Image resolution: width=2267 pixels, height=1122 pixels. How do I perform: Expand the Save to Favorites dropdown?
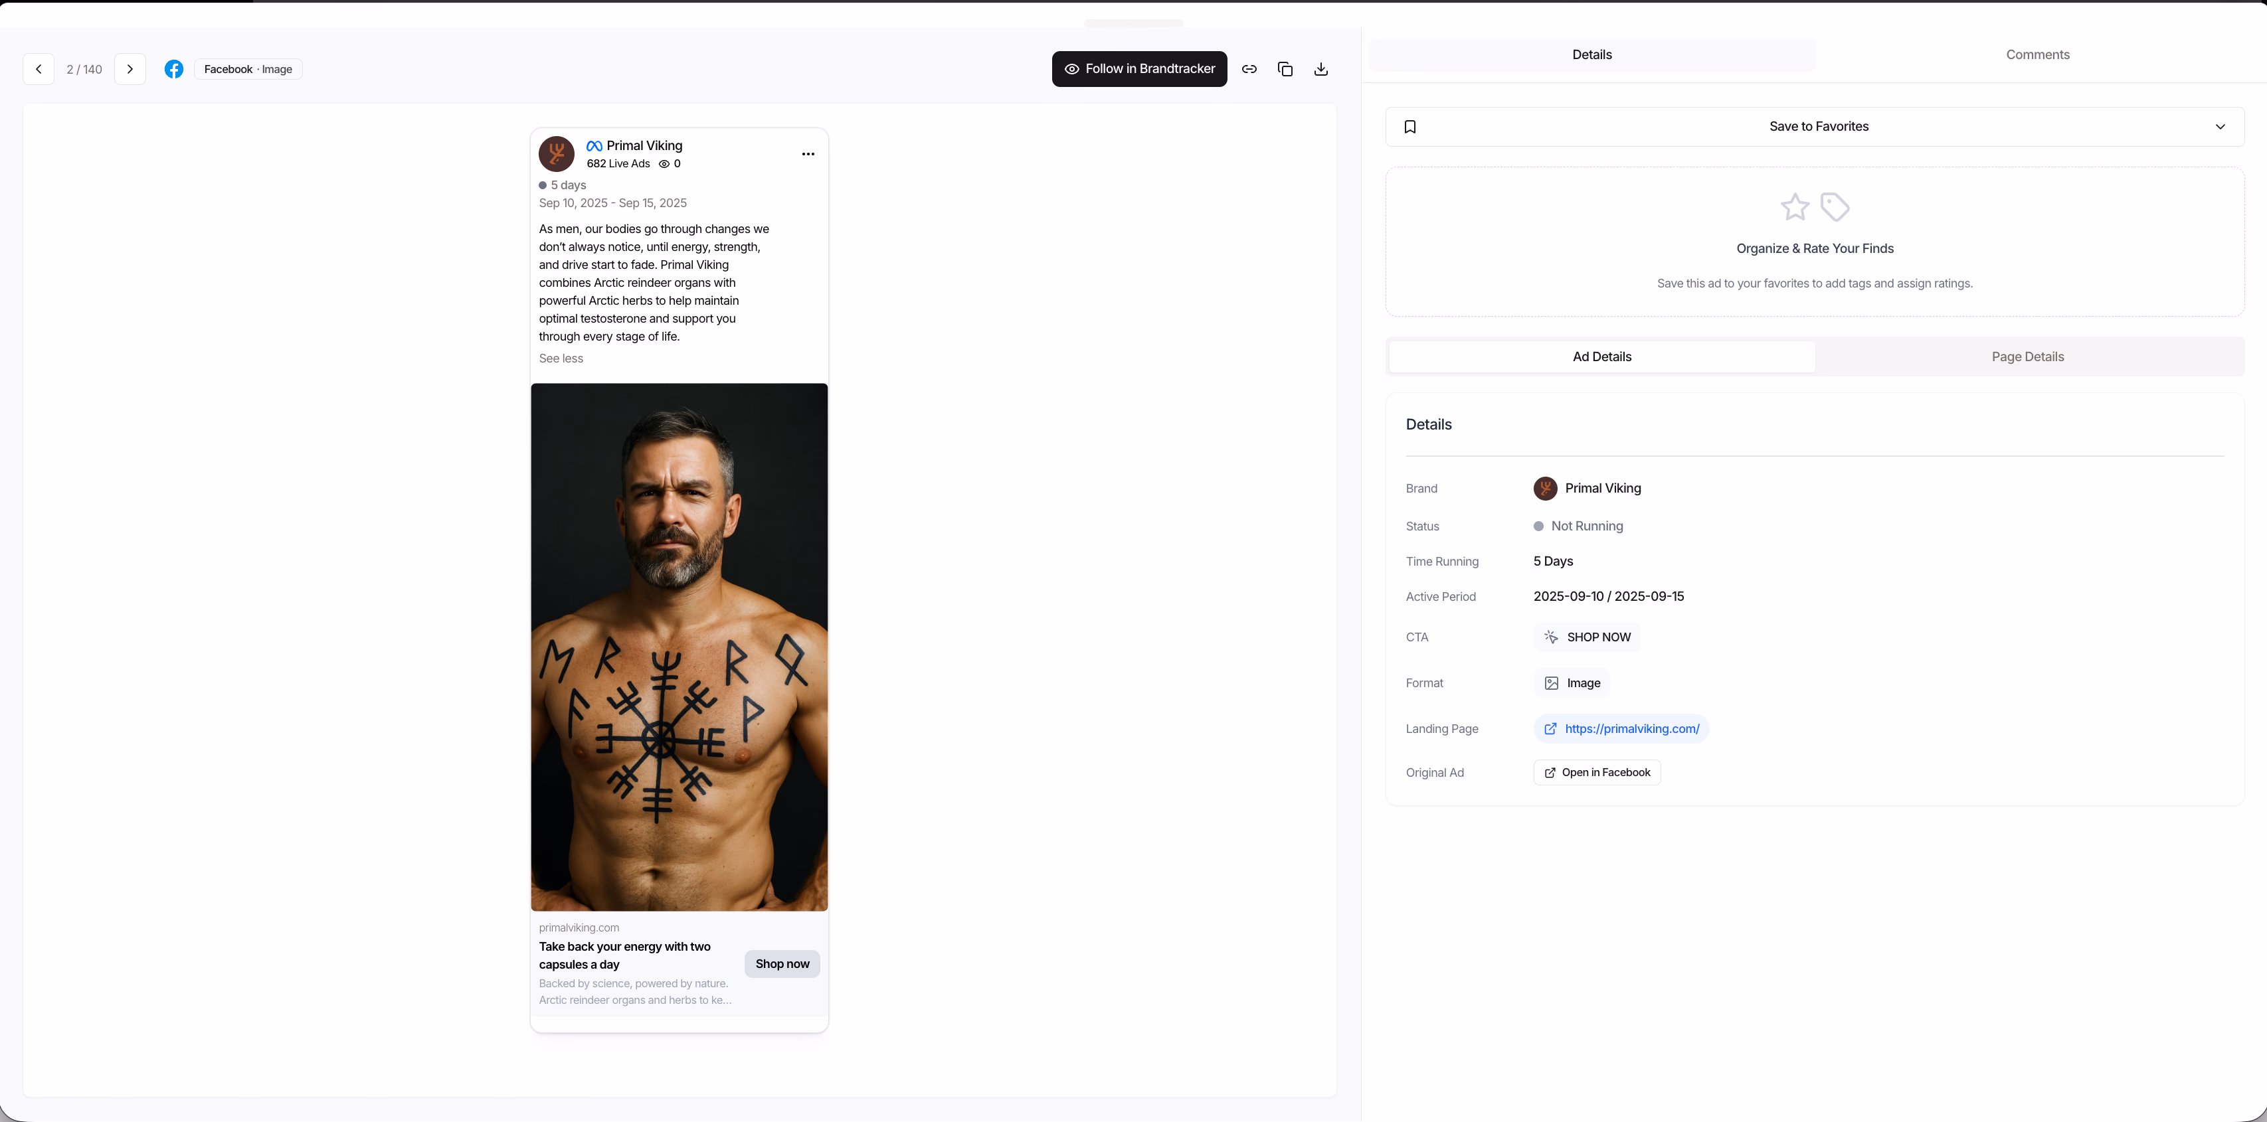[x=2221, y=127]
